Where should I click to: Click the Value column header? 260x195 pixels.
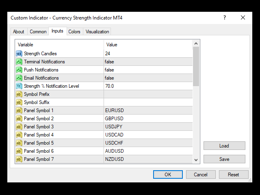[x=148, y=45]
